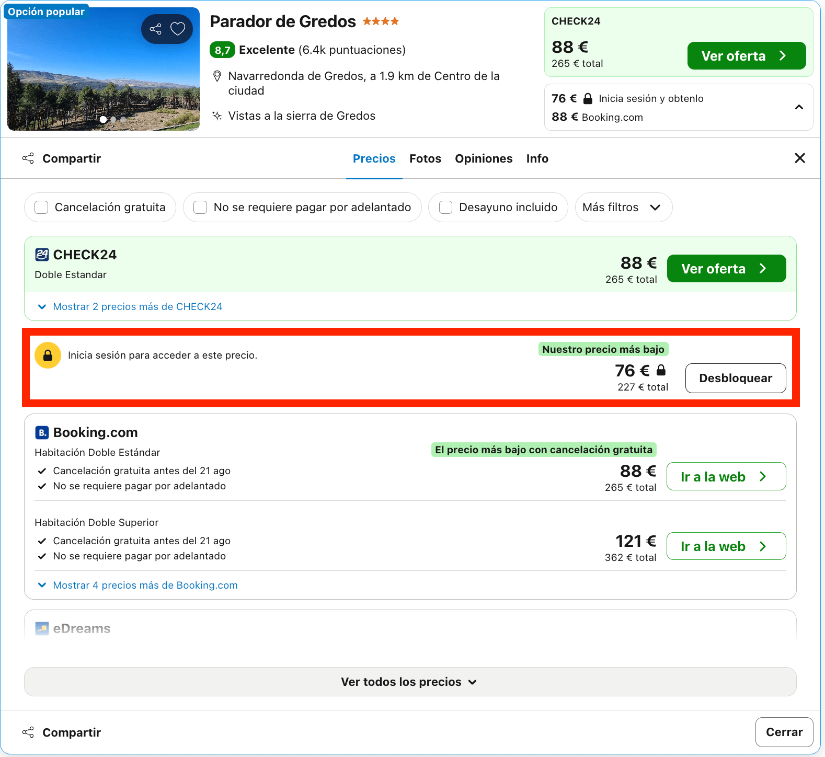Enable No se requiere pagar por adelantado filter

click(200, 208)
